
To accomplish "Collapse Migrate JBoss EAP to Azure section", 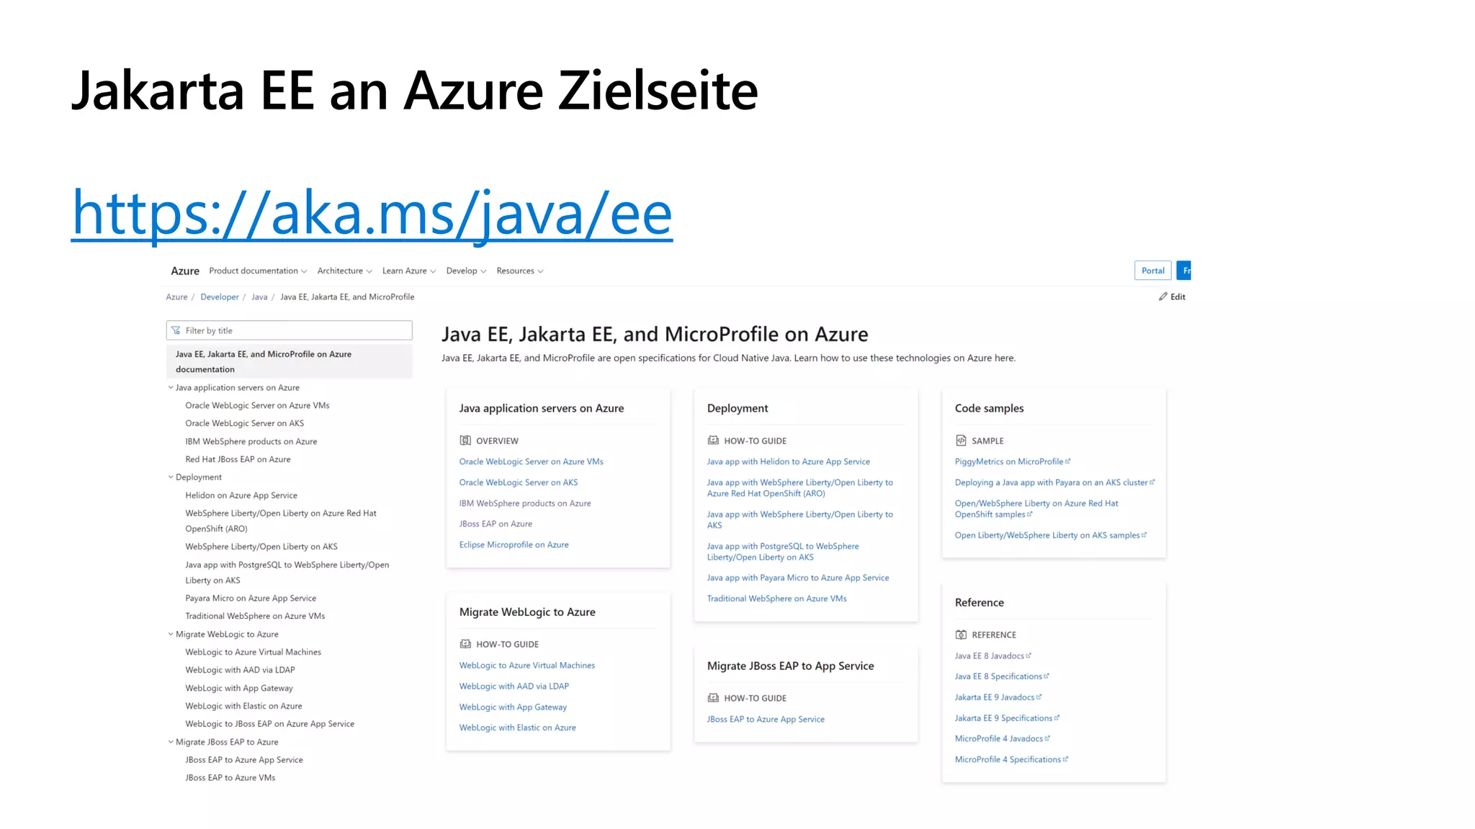I will click(x=171, y=742).
